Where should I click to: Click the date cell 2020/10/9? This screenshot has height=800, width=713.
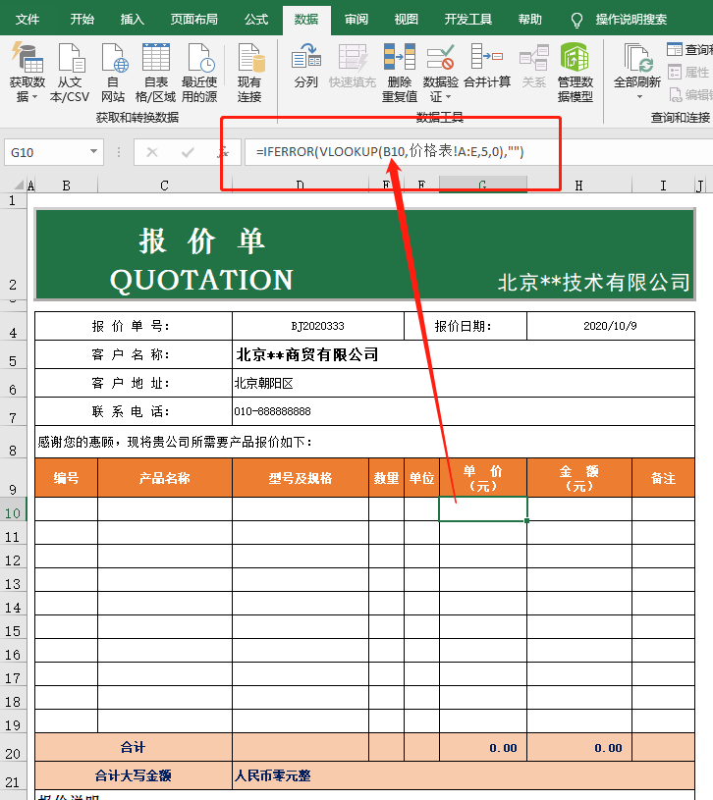[x=611, y=326]
